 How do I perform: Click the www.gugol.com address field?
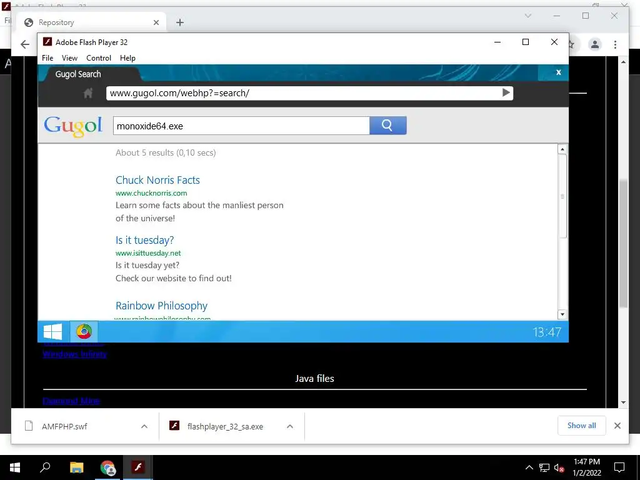[x=304, y=93]
